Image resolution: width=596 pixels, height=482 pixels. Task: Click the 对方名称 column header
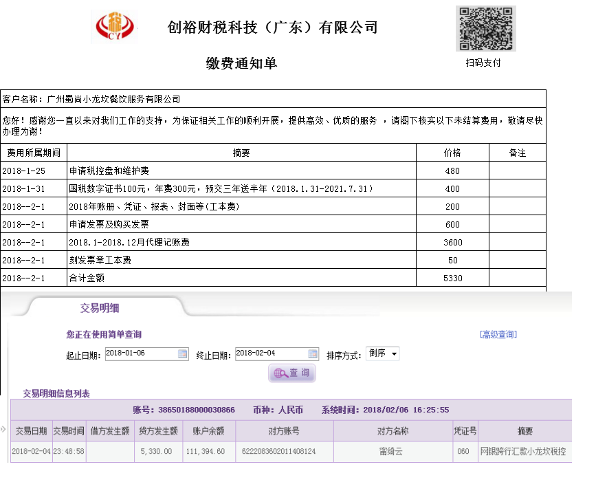click(x=393, y=430)
